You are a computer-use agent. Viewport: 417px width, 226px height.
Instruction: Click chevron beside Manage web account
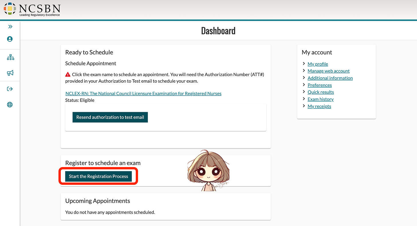click(x=304, y=71)
